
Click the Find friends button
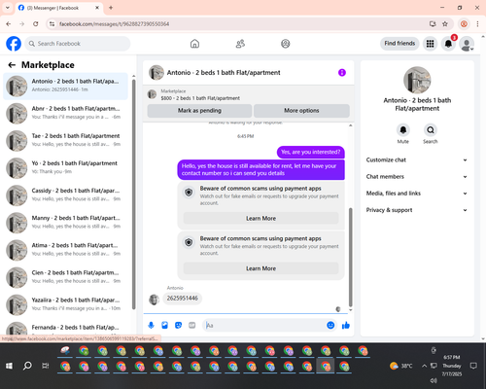(x=399, y=44)
